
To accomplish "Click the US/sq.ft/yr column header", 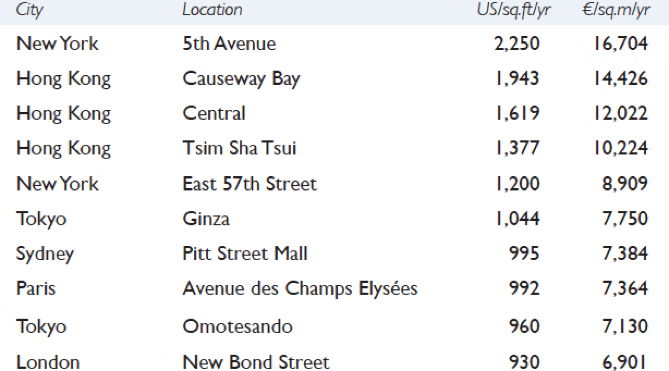I will point(513,10).
